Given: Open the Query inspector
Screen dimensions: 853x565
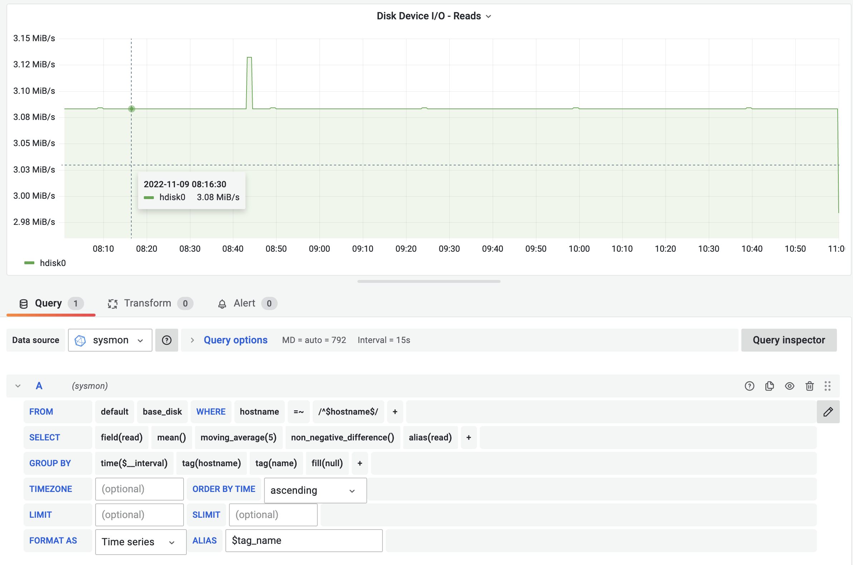Looking at the screenshot, I should coord(789,340).
